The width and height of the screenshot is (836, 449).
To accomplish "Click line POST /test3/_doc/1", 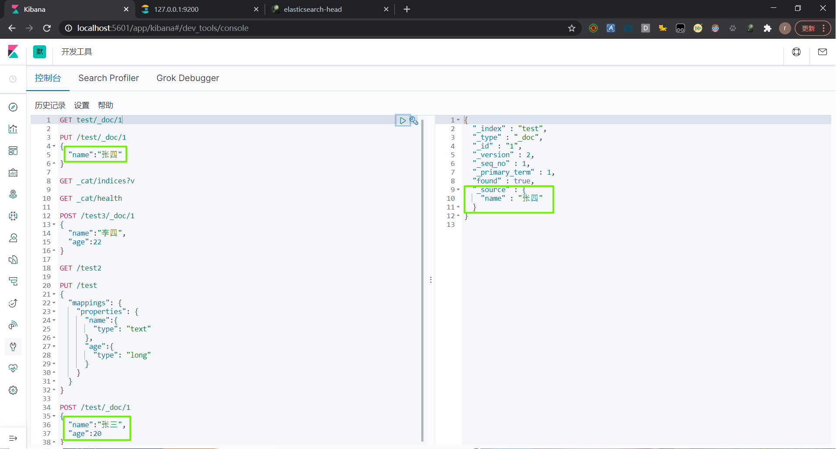I will [x=97, y=216].
